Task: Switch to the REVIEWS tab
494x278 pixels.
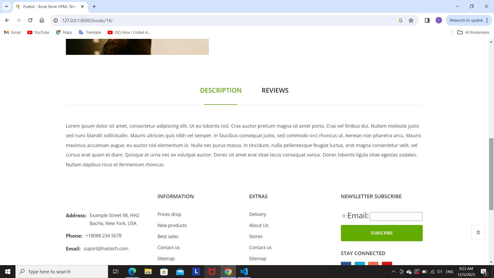Action: (x=275, y=90)
